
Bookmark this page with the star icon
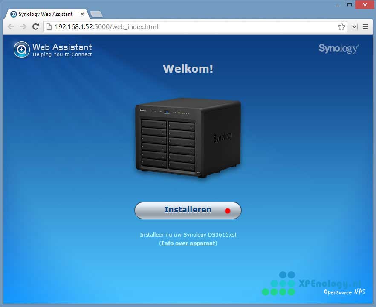pyautogui.click(x=341, y=27)
